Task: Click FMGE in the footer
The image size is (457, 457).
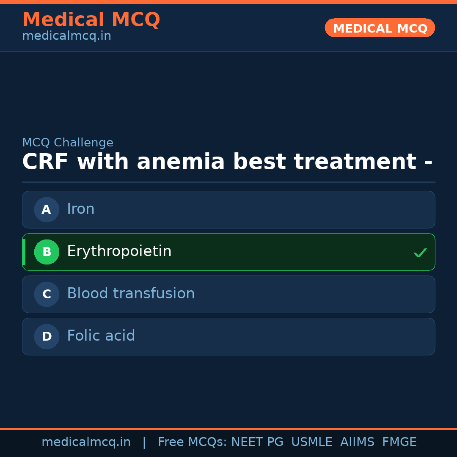Action: pyautogui.click(x=399, y=442)
